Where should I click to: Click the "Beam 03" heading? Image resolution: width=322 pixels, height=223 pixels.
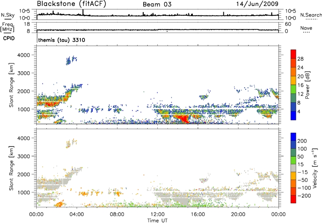click(x=157, y=4)
